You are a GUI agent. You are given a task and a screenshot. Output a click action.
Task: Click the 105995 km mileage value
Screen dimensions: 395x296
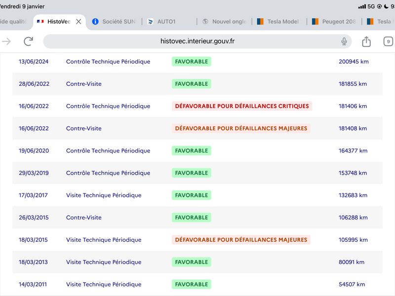353,240
